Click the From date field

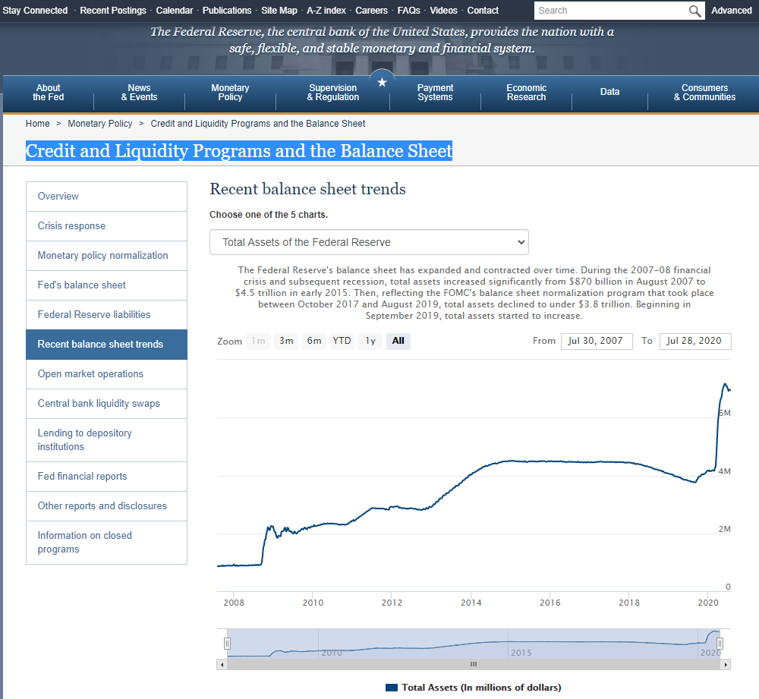(597, 341)
